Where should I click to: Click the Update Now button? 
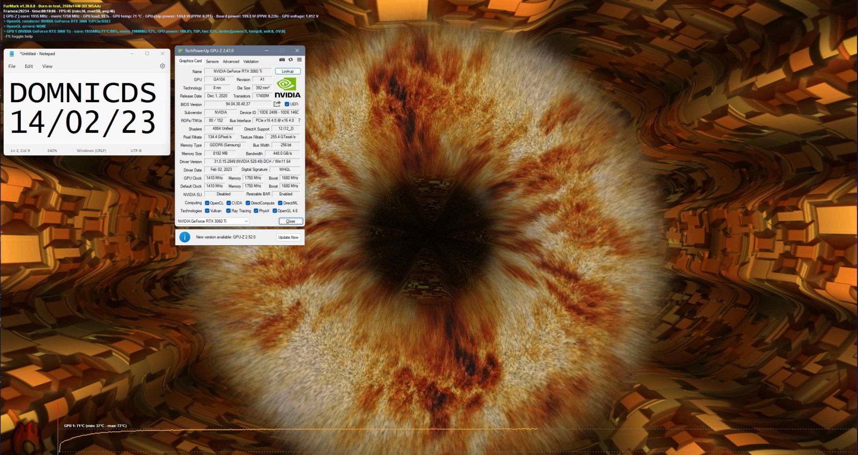[x=288, y=237]
